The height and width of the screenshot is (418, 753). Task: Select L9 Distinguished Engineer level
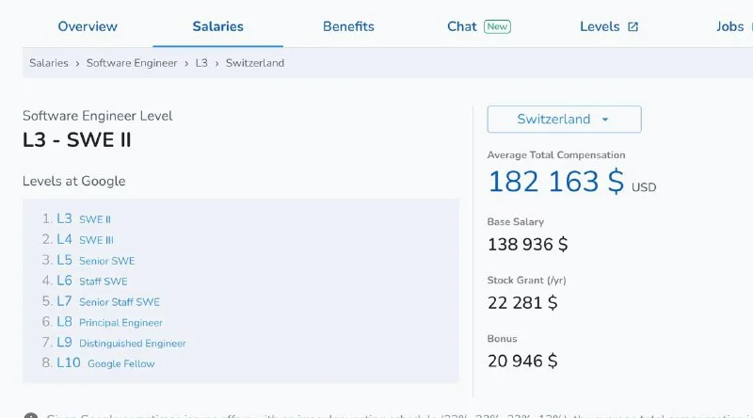click(x=120, y=344)
